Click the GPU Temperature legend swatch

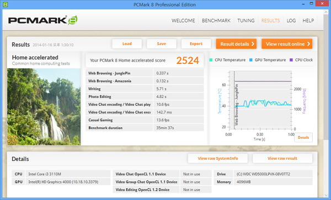[251, 60]
